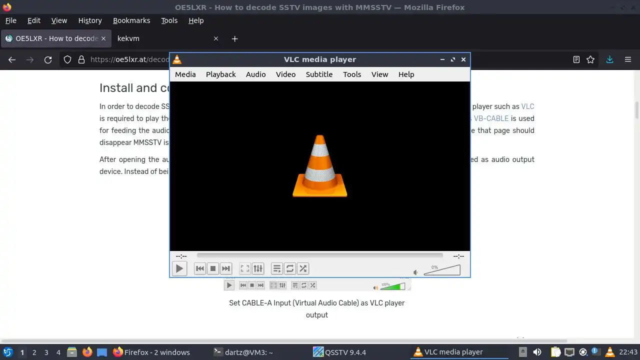
Task: Open a new Firefox tab
Action: coord(234,38)
